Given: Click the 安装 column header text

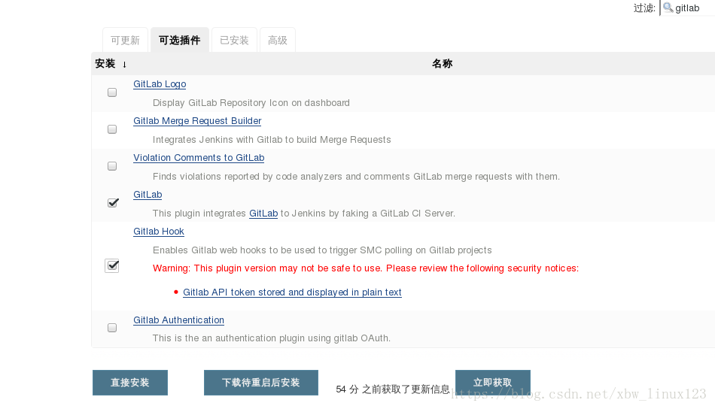Looking at the screenshot, I should pyautogui.click(x=105, y=64).
